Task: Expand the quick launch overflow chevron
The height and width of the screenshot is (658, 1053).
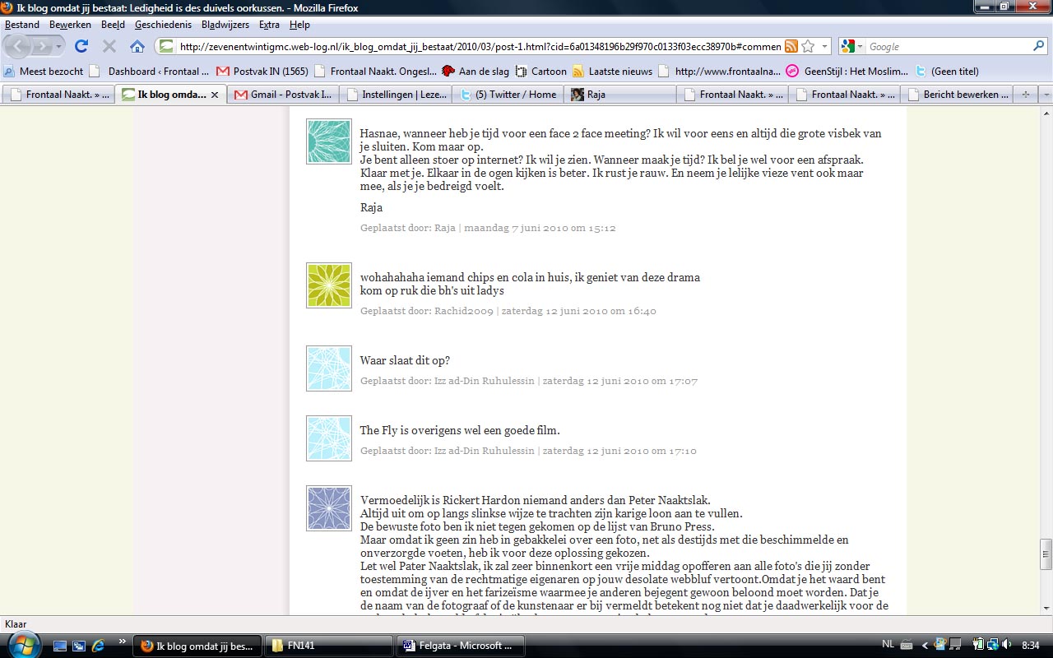Action: coord(123,642)
